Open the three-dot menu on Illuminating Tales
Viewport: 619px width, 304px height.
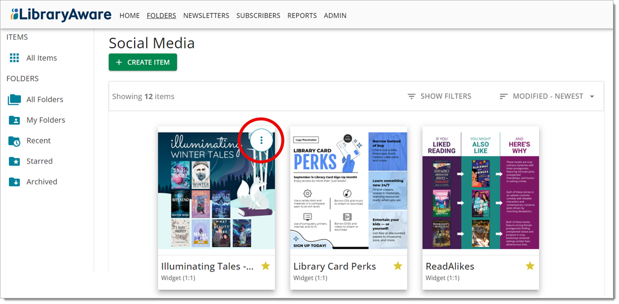point(262,140)
